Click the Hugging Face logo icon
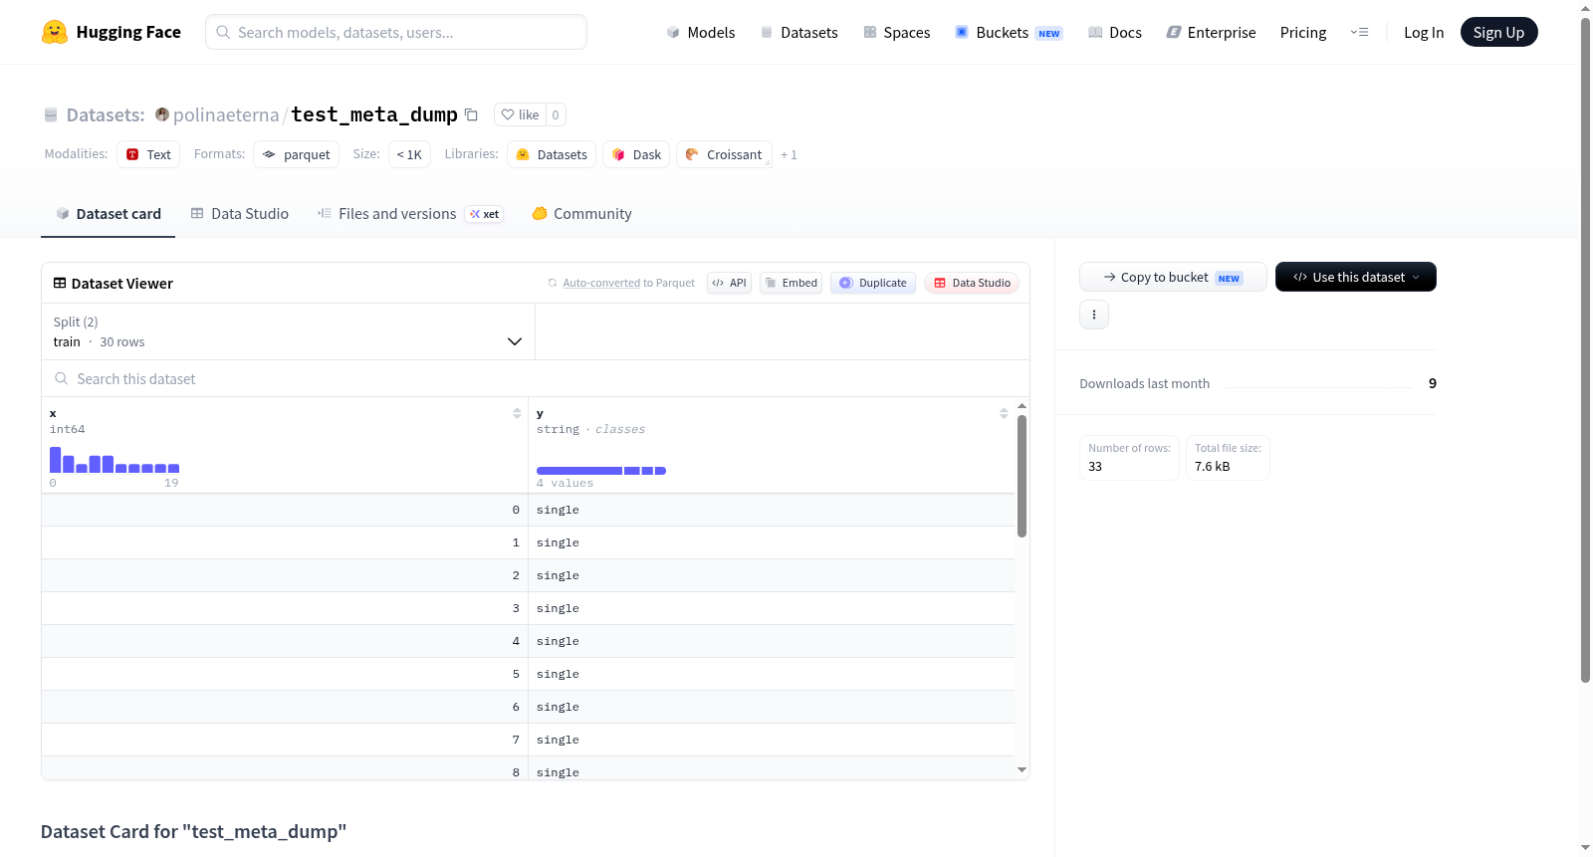This screenshot has width=1593, height=857. tap(55, 32)
